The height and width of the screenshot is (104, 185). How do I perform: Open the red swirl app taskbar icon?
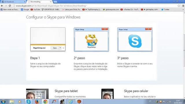(x=54, y=102)
